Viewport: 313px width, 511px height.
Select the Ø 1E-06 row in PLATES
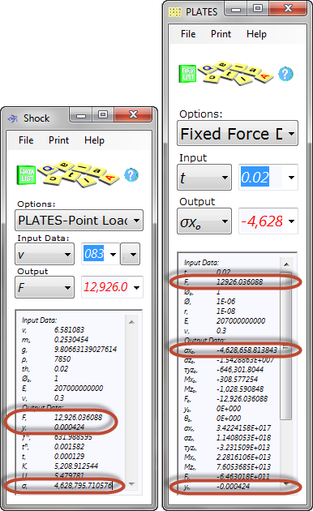pyautogui.click(x=209, y=302)
